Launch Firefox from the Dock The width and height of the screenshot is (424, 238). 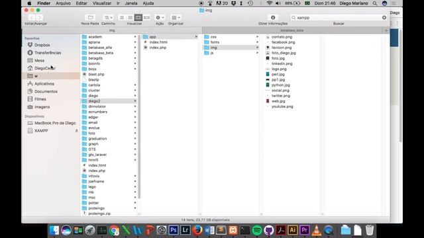pos(197,230)
